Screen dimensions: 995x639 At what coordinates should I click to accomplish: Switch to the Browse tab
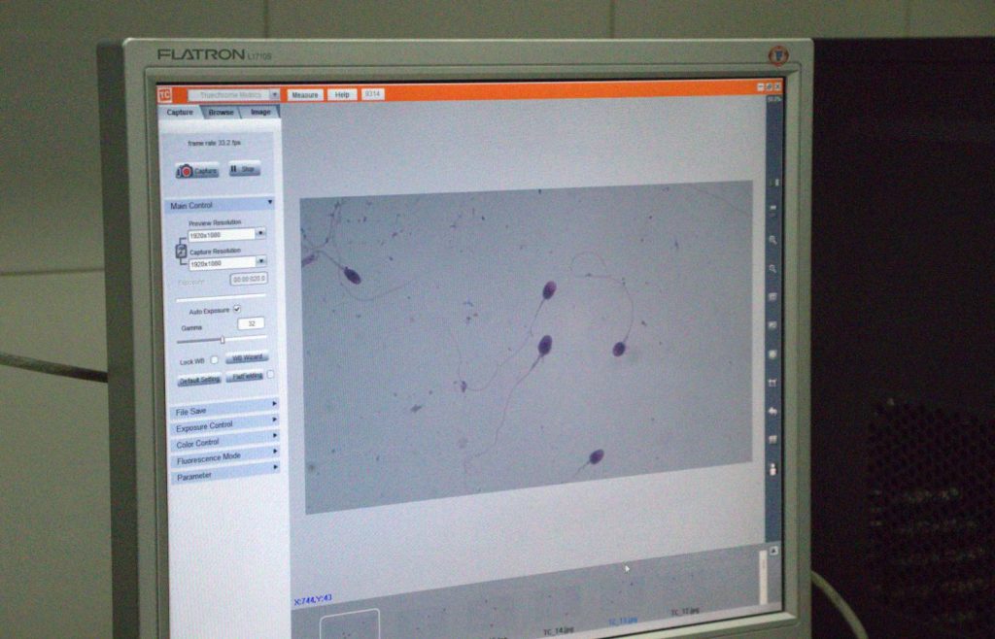(x=221, y=113)
